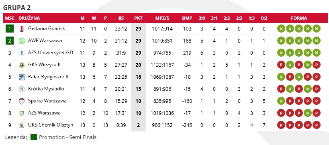Click the AWF Warszawa green logo

tap(21, 41)
